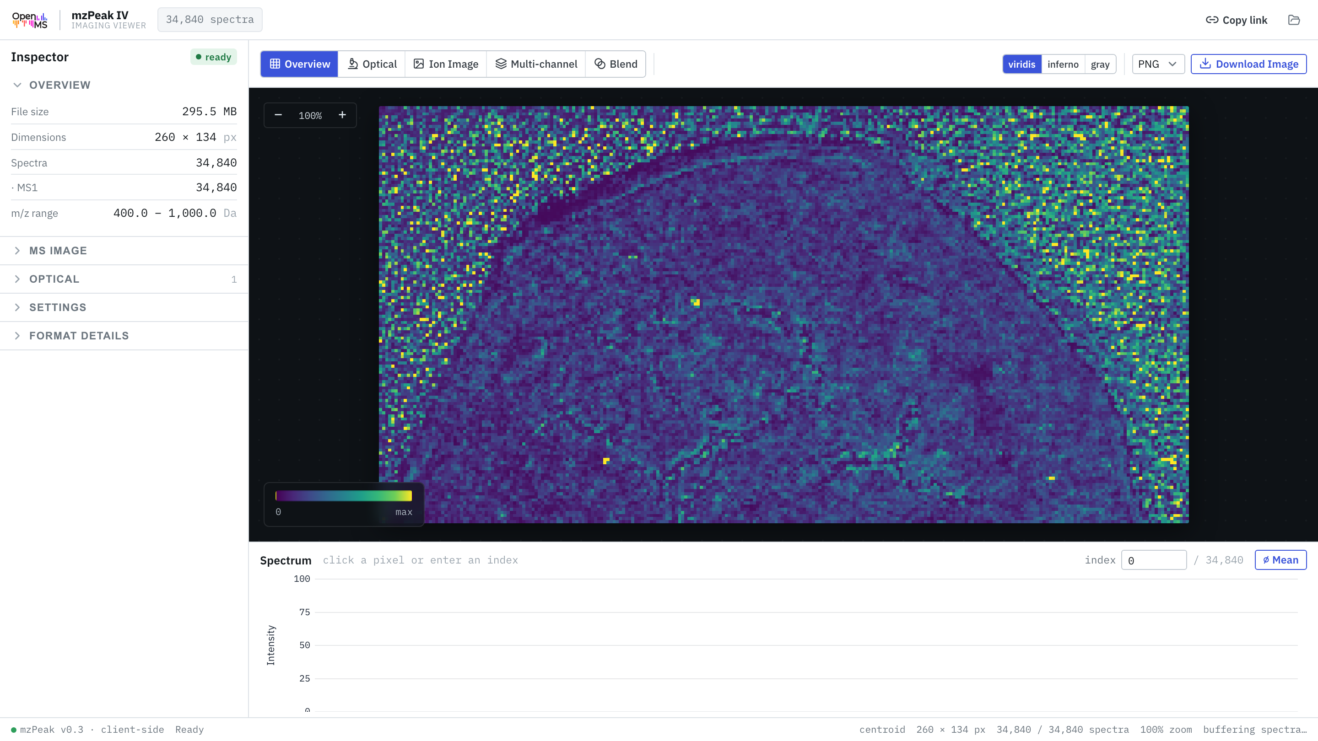Select the gray colormap
Viewport: 1318px width, 741px height.
pyautogui.click(x=1100, y=64)
